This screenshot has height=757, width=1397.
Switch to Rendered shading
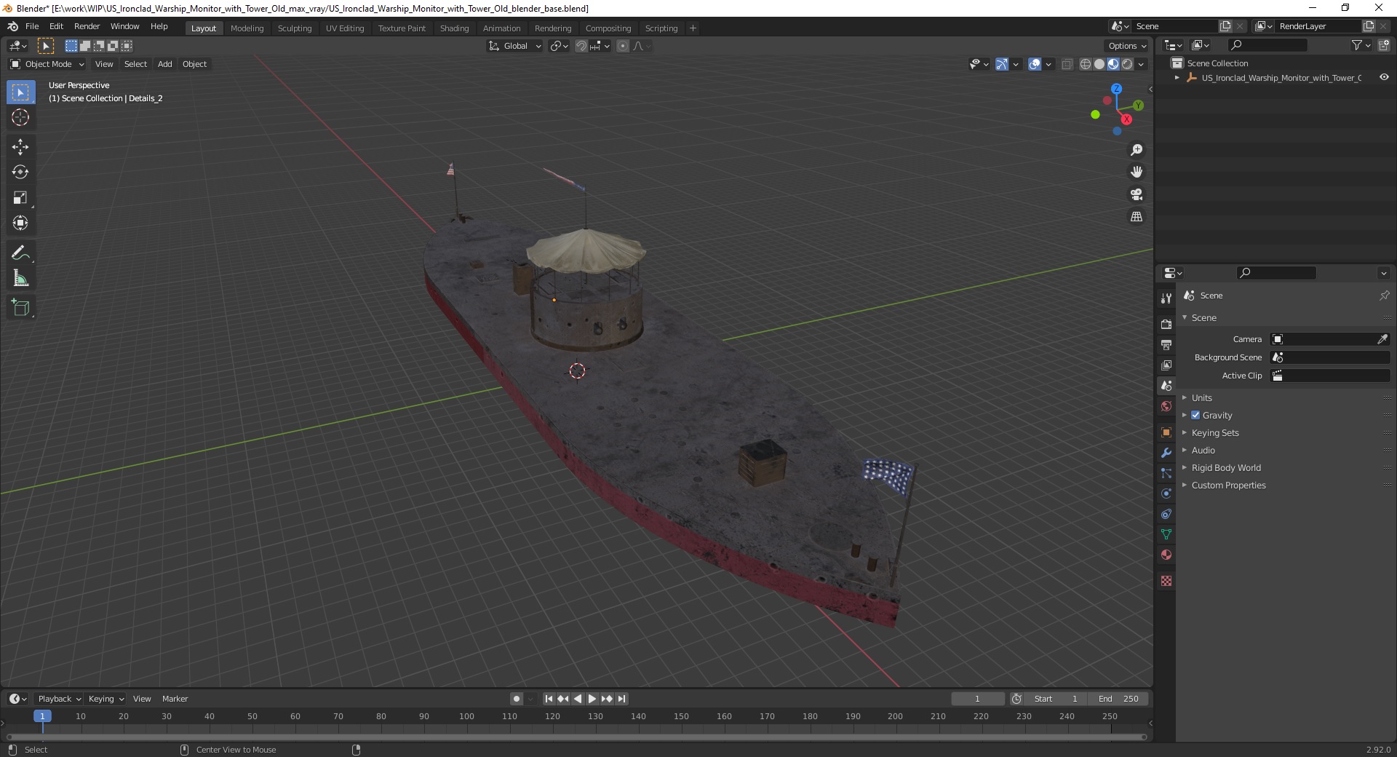[1127, 64]
